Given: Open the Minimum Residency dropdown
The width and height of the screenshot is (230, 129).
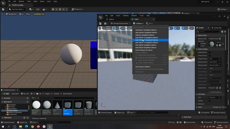Looking at the screenshot, I should 215,65.
